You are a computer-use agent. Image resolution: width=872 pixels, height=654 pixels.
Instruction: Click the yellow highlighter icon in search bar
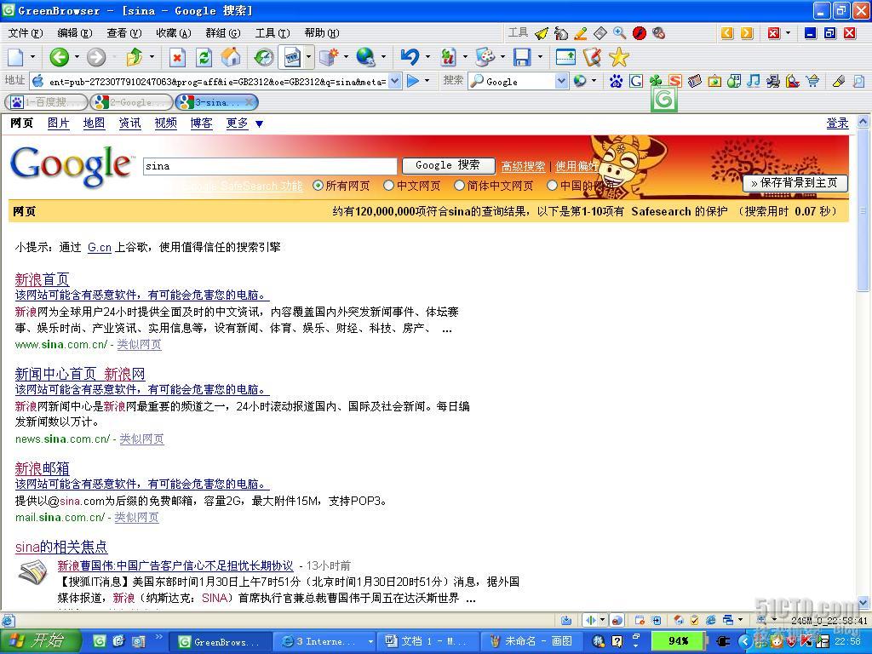[839, 81]
